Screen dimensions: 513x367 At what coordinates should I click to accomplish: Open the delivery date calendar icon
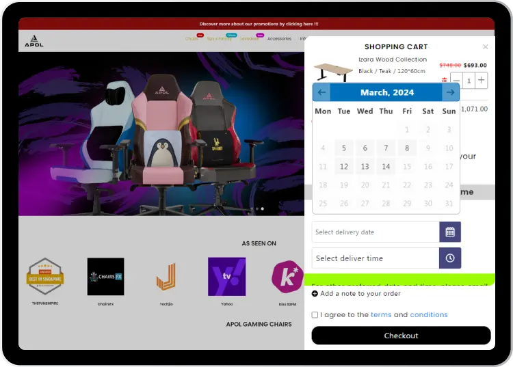[450, 232]
